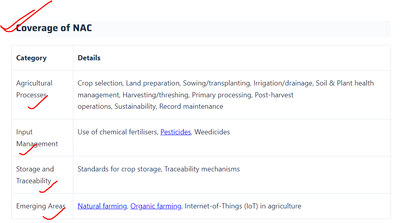
Task: Click the red tick beside Traceability
Action: click(48, 187)
